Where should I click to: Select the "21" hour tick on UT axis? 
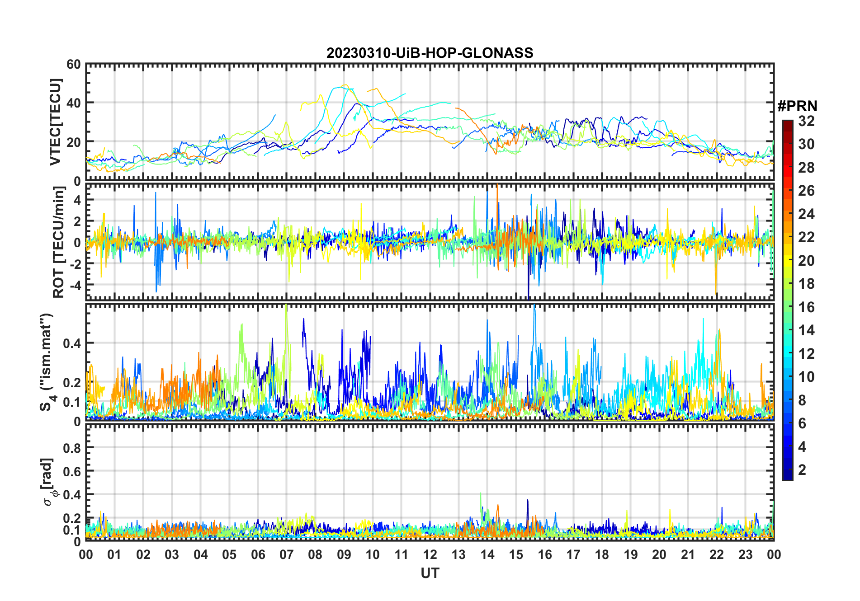click(688, 554)
